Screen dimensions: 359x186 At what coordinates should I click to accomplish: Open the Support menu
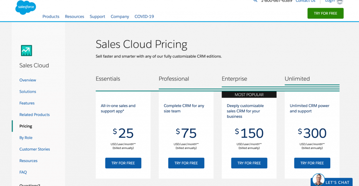tap(97, 16)
